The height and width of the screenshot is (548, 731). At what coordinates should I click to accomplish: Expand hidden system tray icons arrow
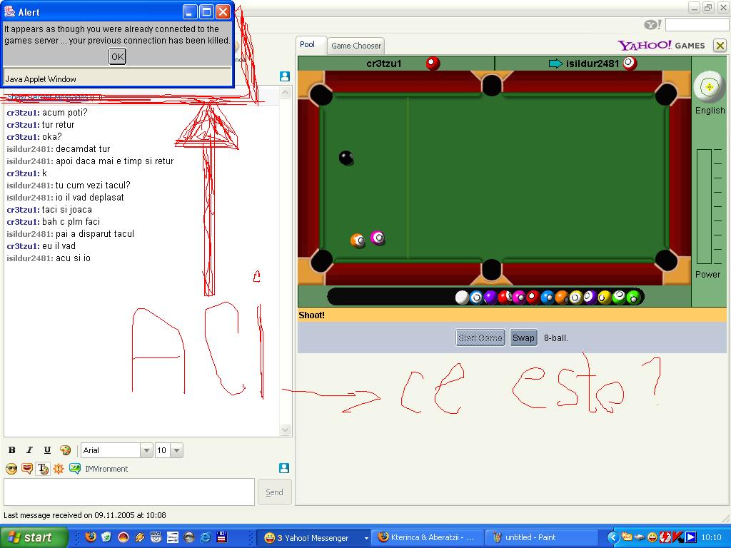(613, 538)
